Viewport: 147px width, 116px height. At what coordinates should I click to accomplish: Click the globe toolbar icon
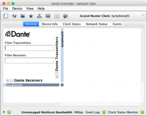[x=65, y=16]
